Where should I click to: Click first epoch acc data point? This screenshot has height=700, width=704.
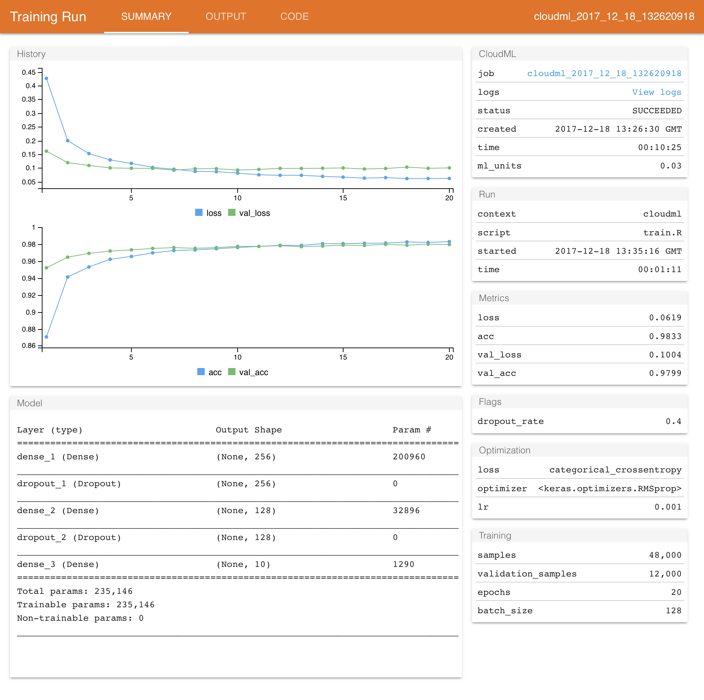pos(46,337)
